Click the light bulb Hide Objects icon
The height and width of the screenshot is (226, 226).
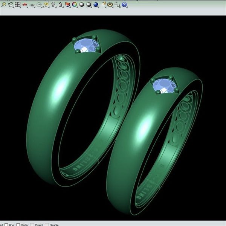(x=53, y=5)
